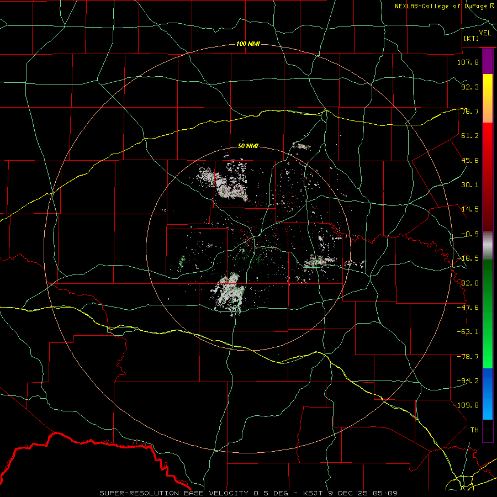Screen dimensions: 497x497
Task: Click the -63.1 velocity scale value
Action: (x=468, y=332)
